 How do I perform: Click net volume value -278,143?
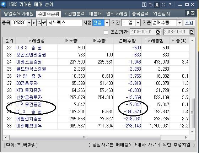(132, 126)
